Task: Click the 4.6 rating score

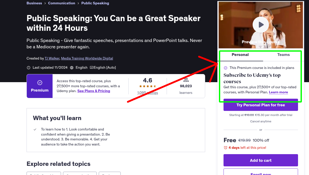Action: click(147, 80)
